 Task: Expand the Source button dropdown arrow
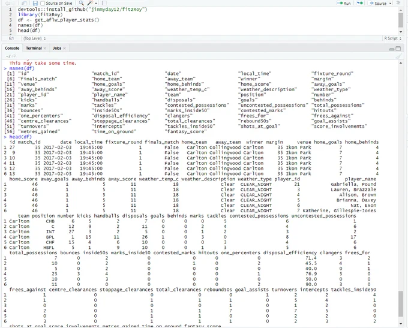(x=391, y=4)
